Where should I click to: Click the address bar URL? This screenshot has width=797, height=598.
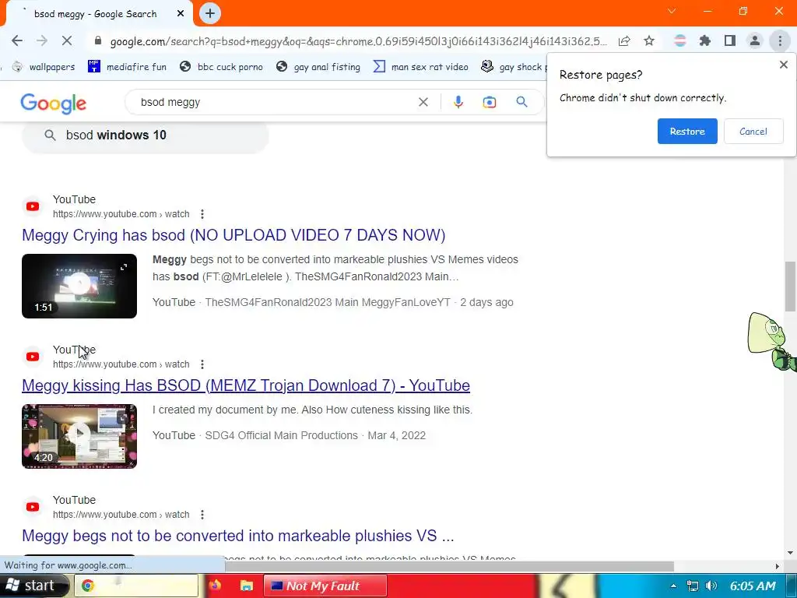point(358,41)
